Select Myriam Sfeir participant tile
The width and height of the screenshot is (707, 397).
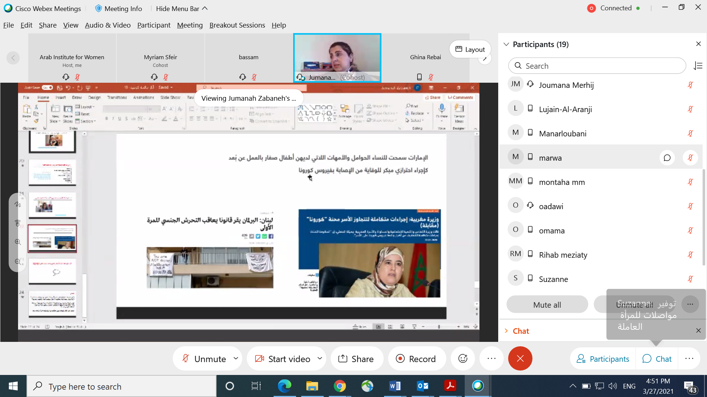(161, 58)
